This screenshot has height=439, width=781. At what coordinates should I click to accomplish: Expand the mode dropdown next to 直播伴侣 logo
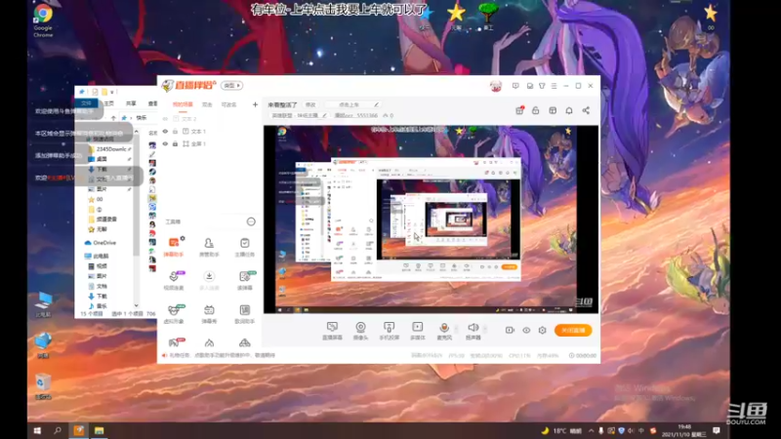(232, 86)
